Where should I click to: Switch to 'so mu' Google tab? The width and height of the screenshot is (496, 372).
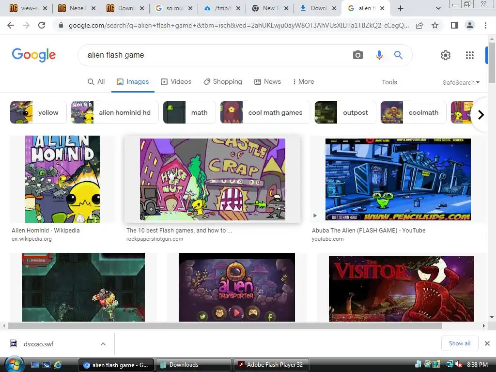[173, 8]
